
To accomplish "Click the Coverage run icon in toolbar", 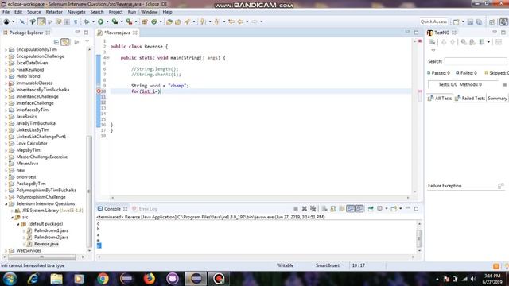I will pyautogui.click(x=115, y=21).
